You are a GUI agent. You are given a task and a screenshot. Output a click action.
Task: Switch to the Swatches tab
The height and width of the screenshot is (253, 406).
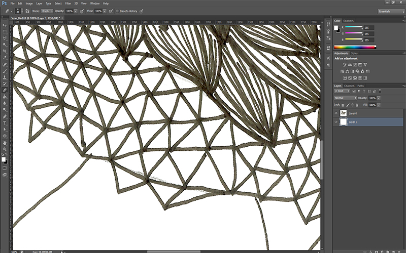[348, 21]
